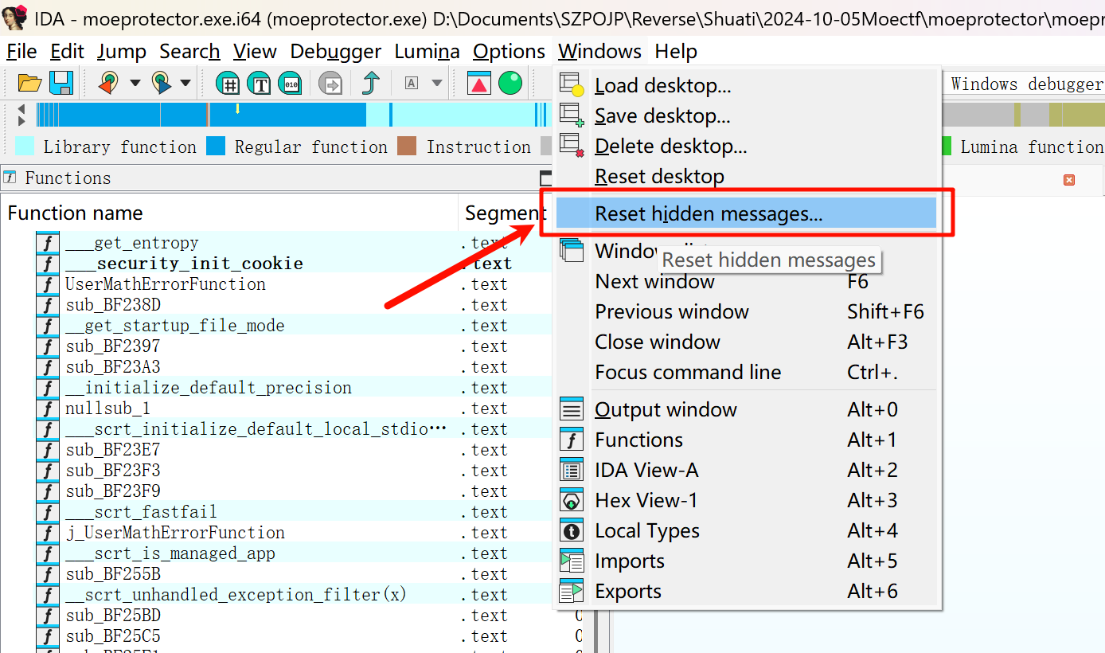Screen dimensions: 1105x653
Task: Click the grey circle arrow toolbar icon
Action: click(330, 83)
